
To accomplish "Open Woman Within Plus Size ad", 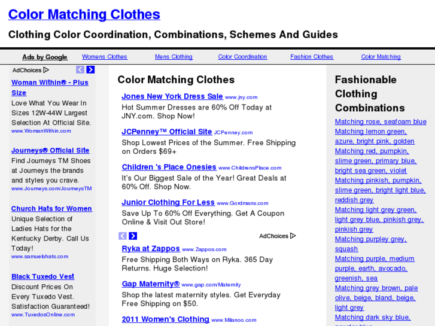I will (50, 87).
